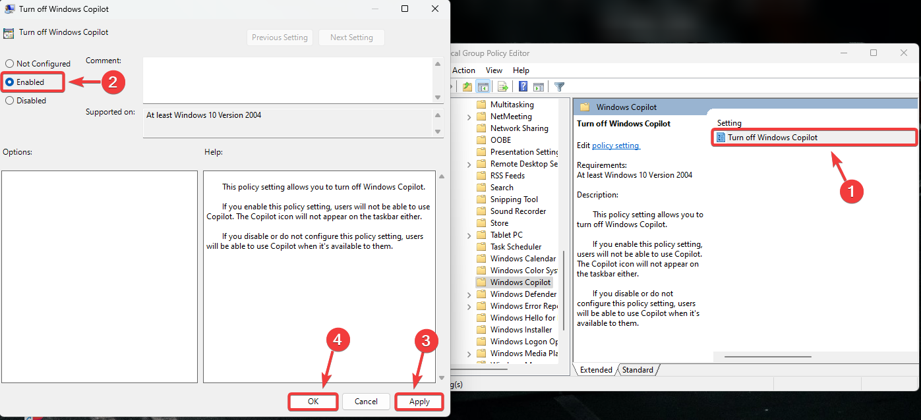921x420 pixels.
Task: Click Help pane scroll up arrow
Action: (441, 176)
